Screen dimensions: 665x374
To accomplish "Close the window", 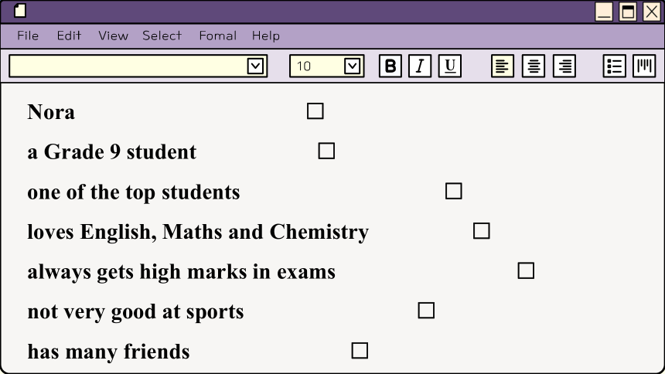I will pos(652,12).
